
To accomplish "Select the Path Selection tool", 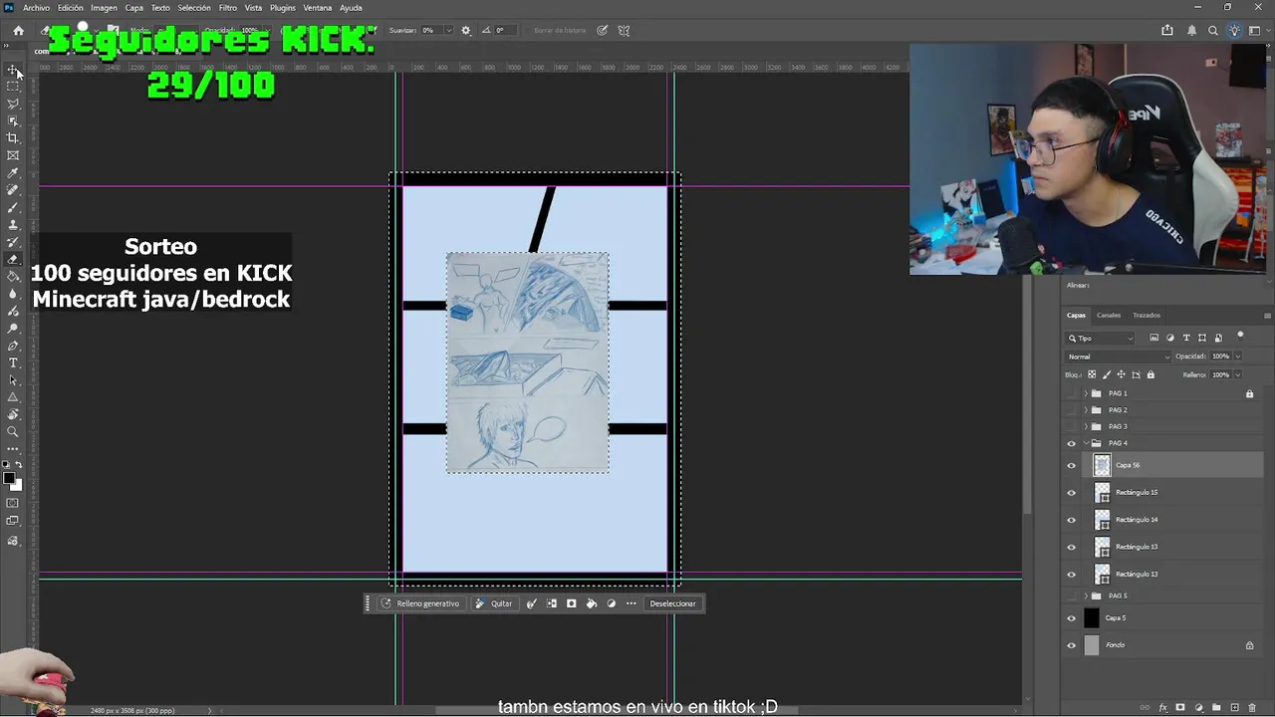I will (13, 380).
